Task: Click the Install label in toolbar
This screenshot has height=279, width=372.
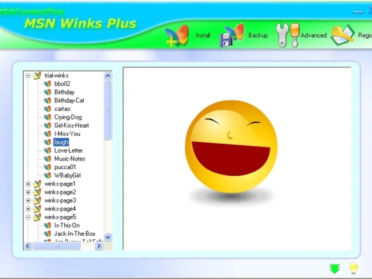Action: (203, 35)
